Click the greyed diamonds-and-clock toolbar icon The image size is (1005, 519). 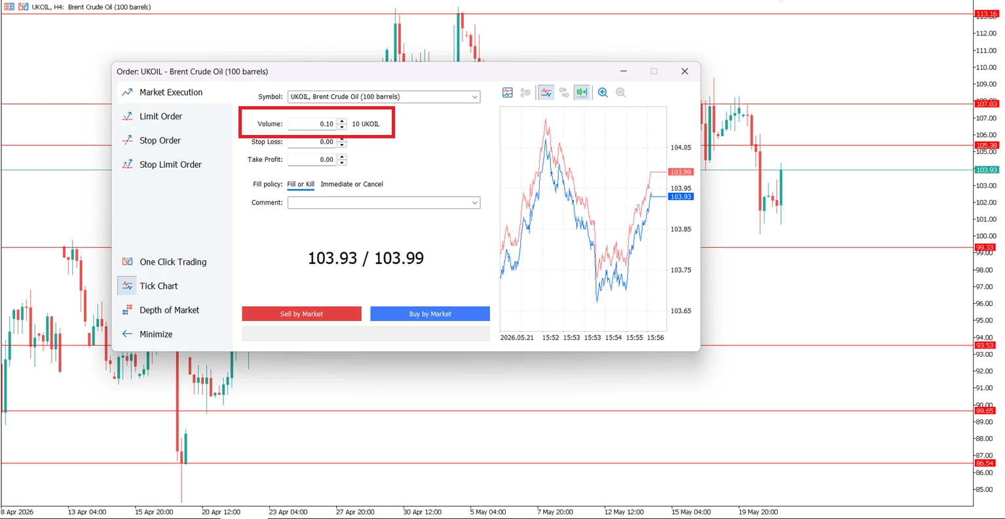pos(525,93)
